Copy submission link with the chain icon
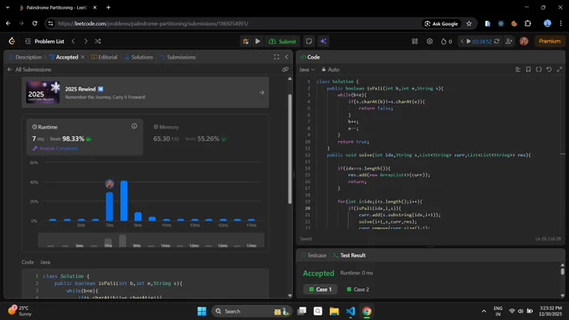569x320 pixels. (x=285, y=69)
